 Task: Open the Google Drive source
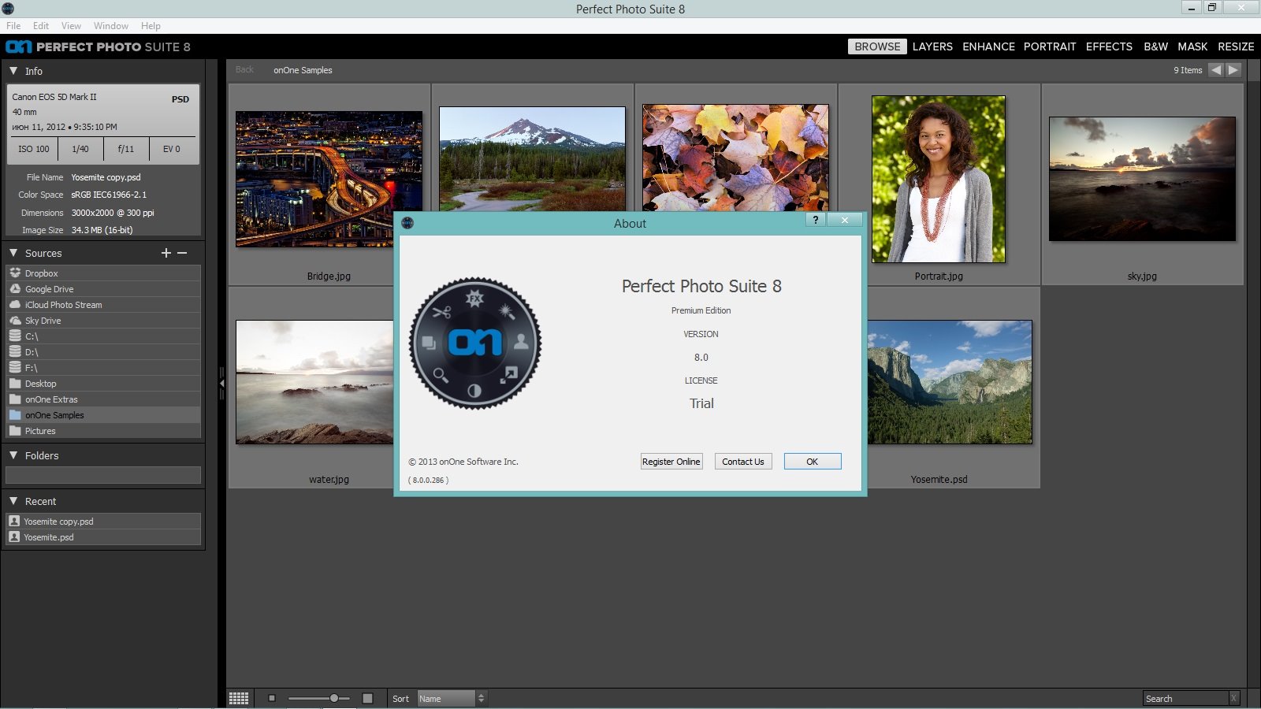103,289
